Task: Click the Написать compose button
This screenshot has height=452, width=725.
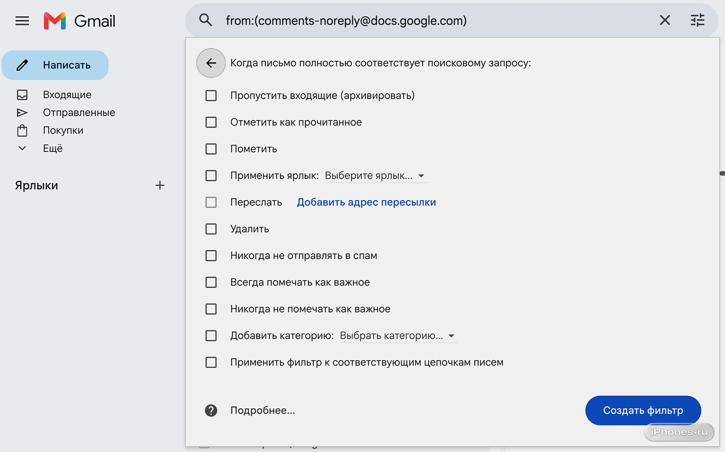Action: point(55,65)
